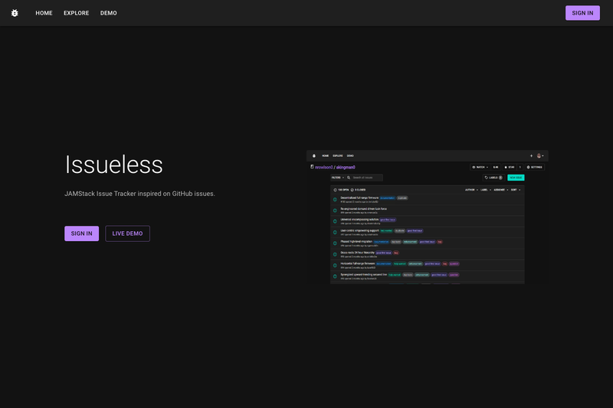Click the bug logo icon in navbar

(15, 13)
